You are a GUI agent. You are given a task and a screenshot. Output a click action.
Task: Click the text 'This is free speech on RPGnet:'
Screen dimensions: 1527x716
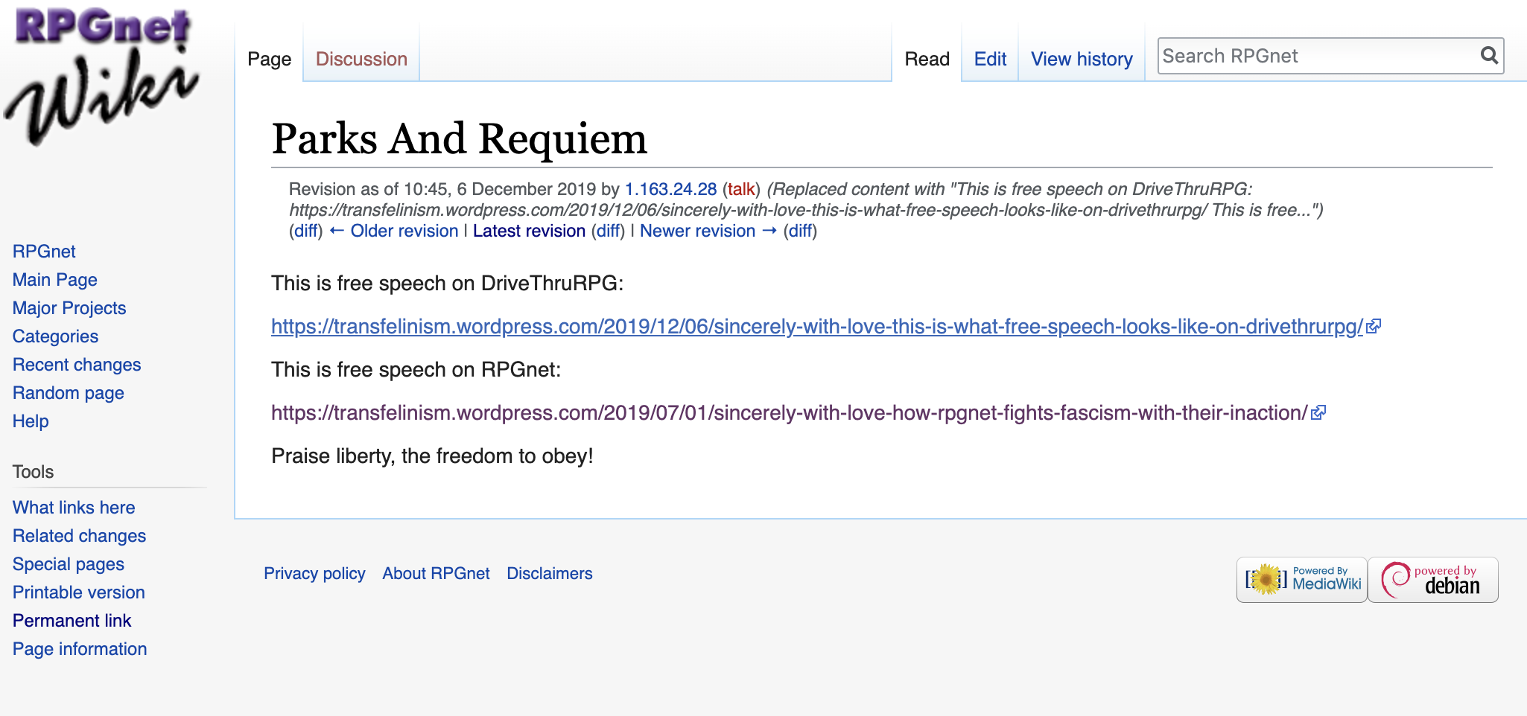pos(416,369)
